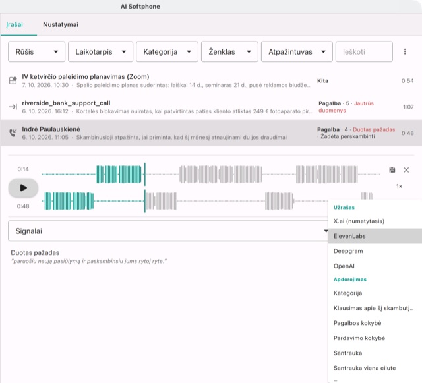Click the quoted promise text below Duotas pažadas
Image resolution: width=422 pixels, height=383 pixels.
click(89, 261)
